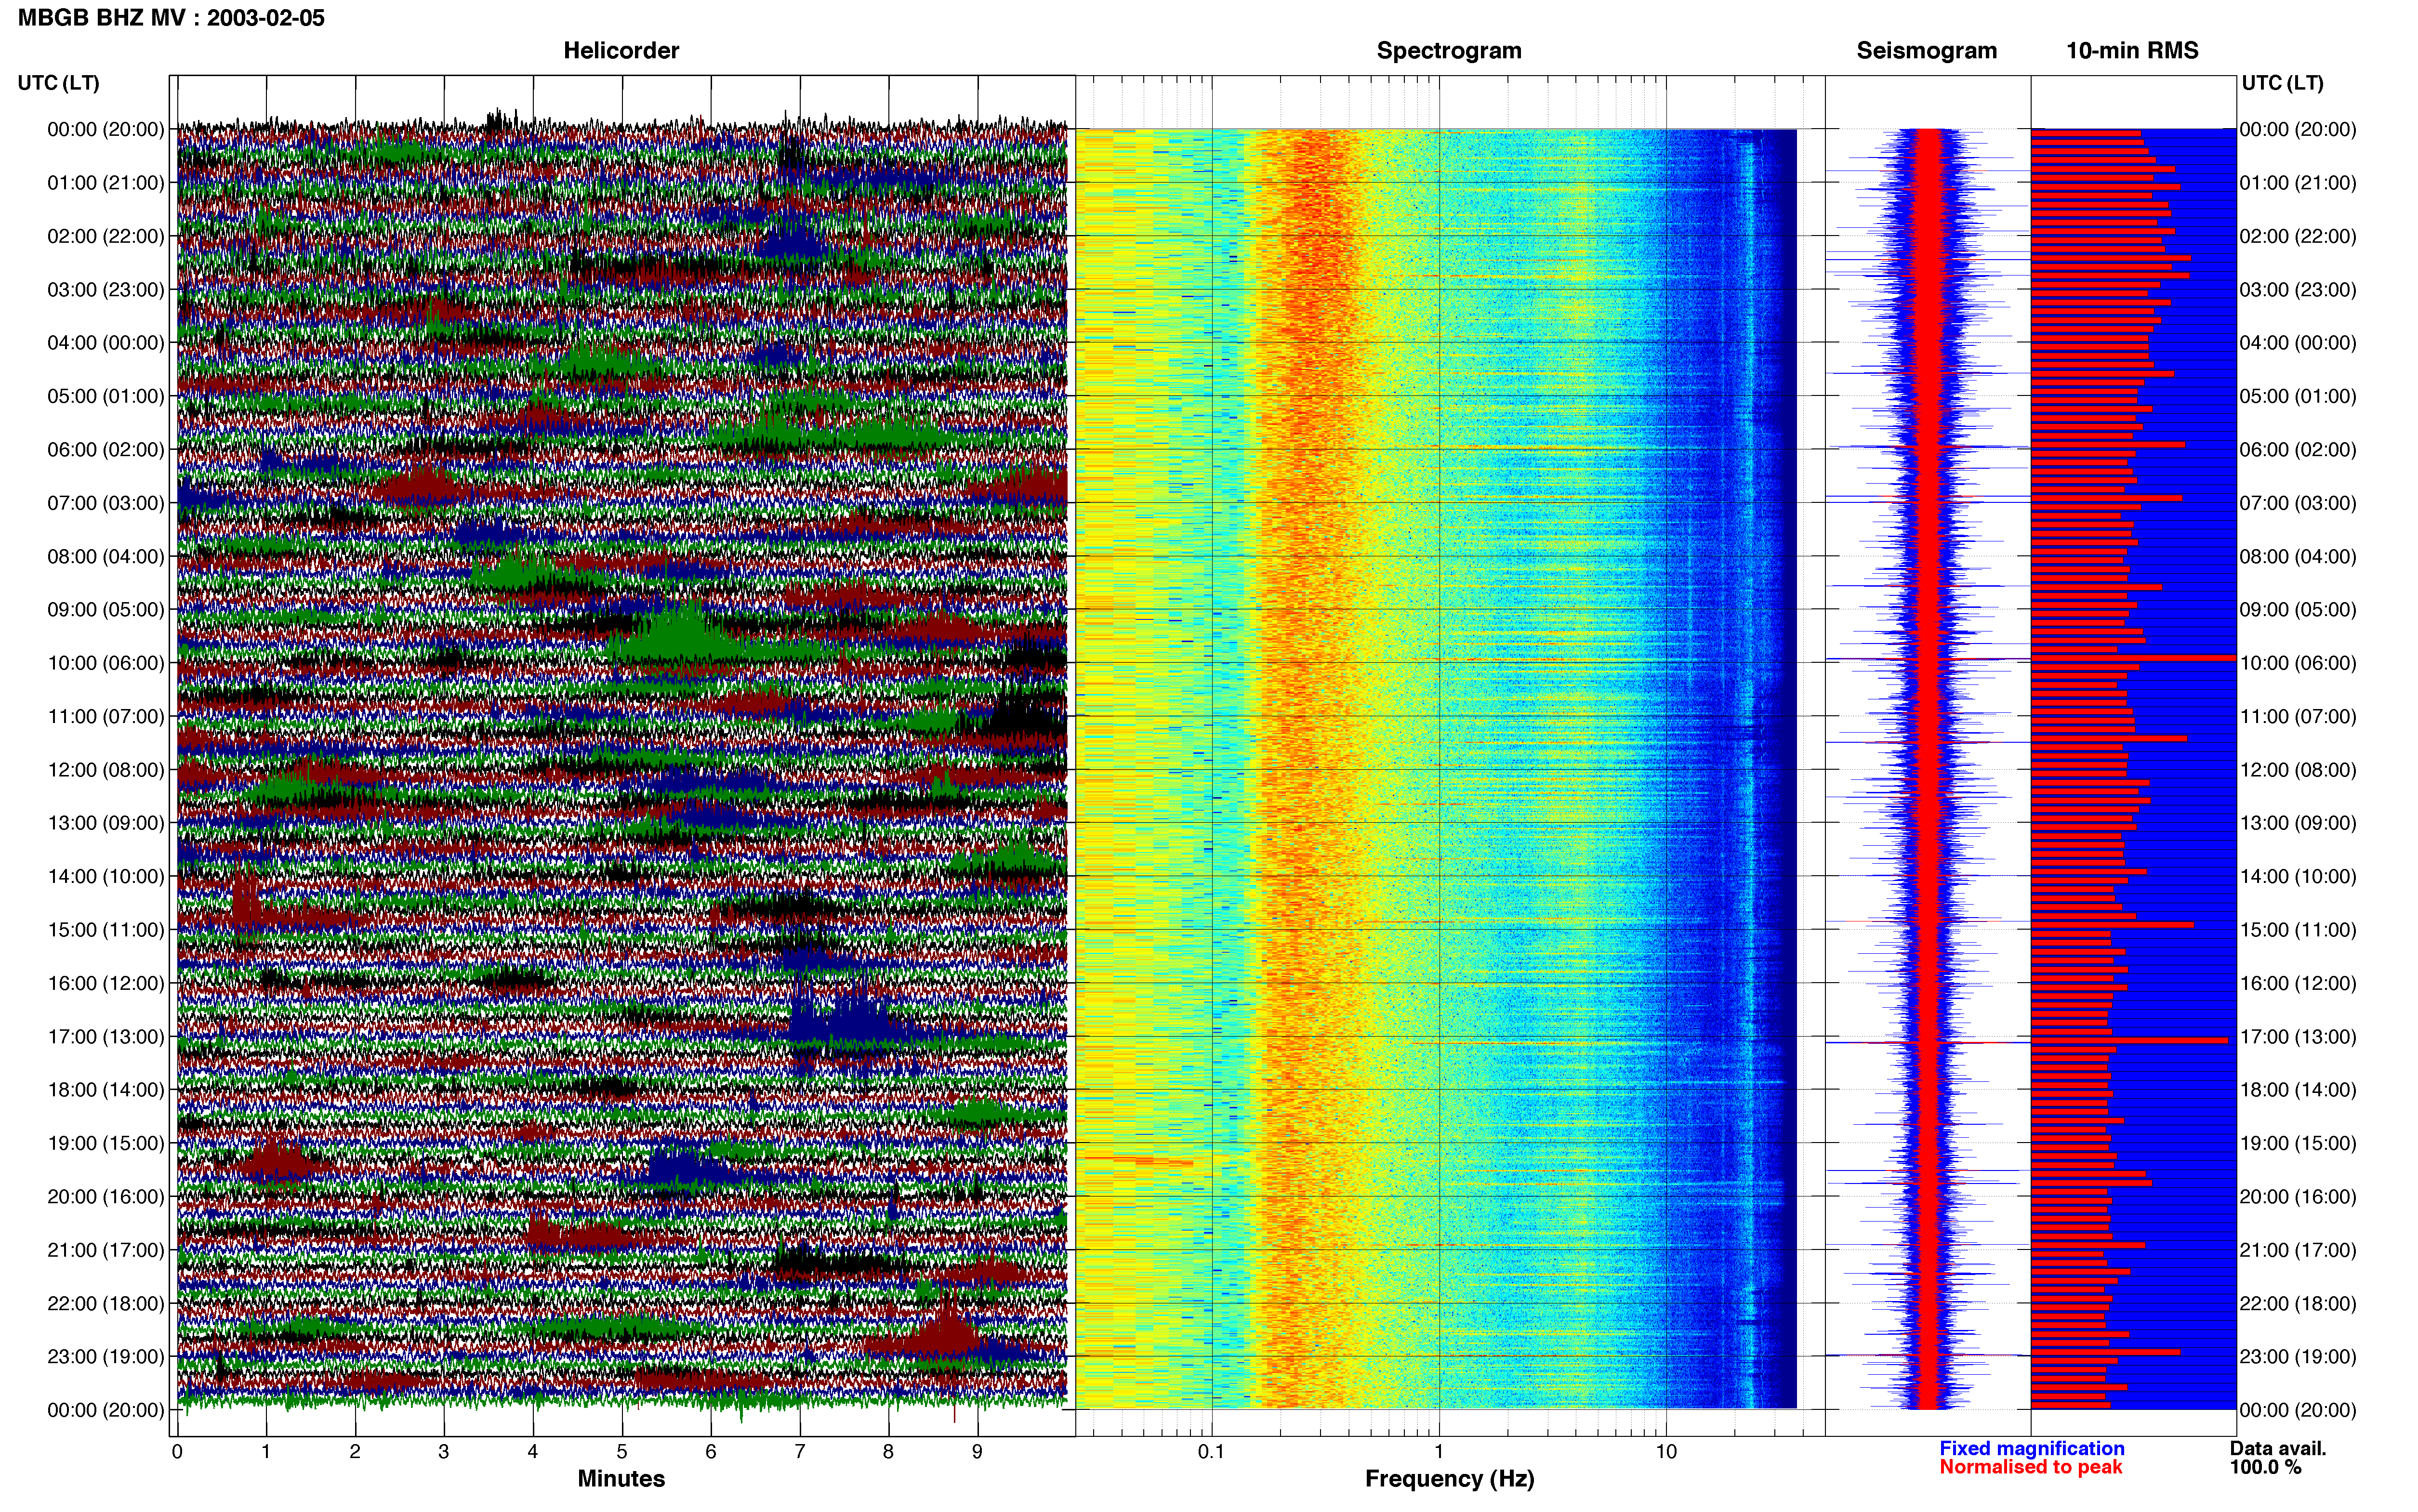Click left time label '01:00 (21:00)'

click(106, 183)
